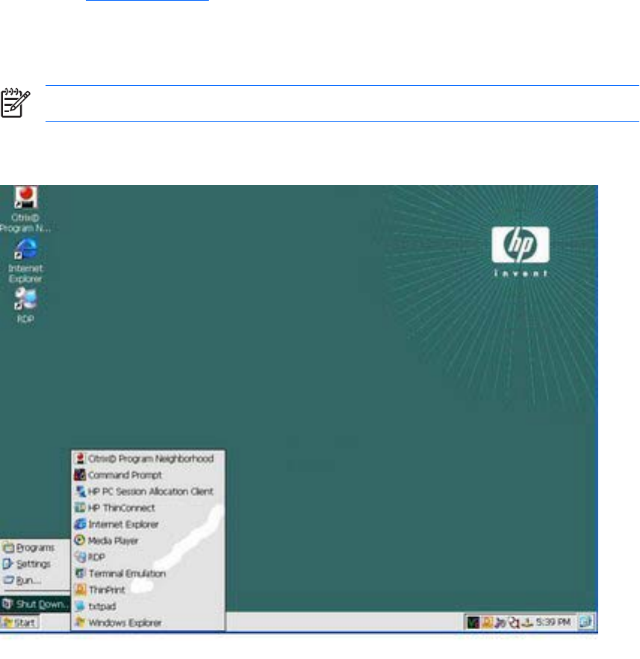640x659 pixels.
Task: Click the HP PC Session Allocation Client icon
Action: click(x=80, y=491)
